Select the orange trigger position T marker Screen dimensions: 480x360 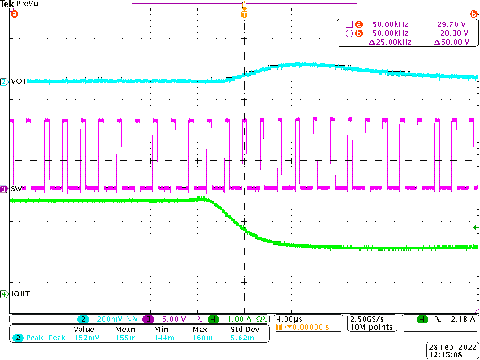(244, 15)
